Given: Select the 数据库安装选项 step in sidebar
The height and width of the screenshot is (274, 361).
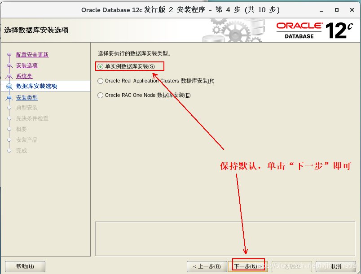Looking at the screenshot, I should (36, 86).
